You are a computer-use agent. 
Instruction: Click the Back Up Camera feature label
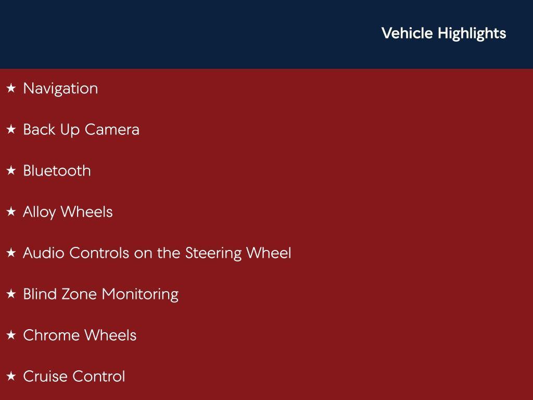tap(81, 130)
